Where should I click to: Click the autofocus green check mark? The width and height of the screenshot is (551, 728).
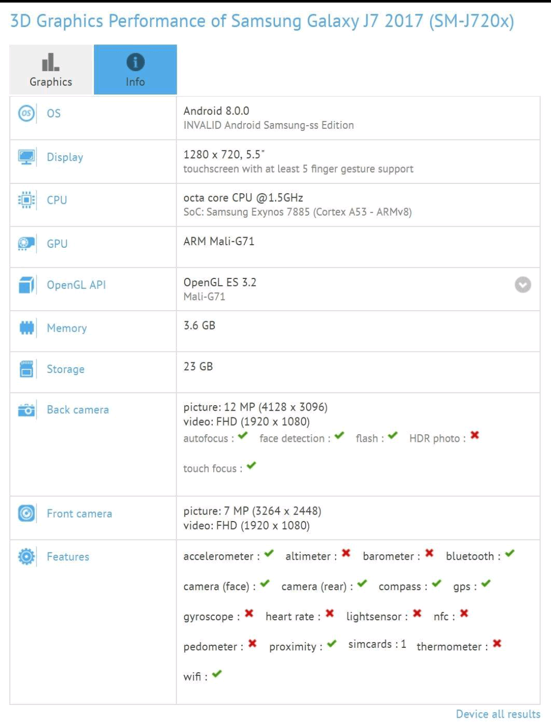coord(243,436)
